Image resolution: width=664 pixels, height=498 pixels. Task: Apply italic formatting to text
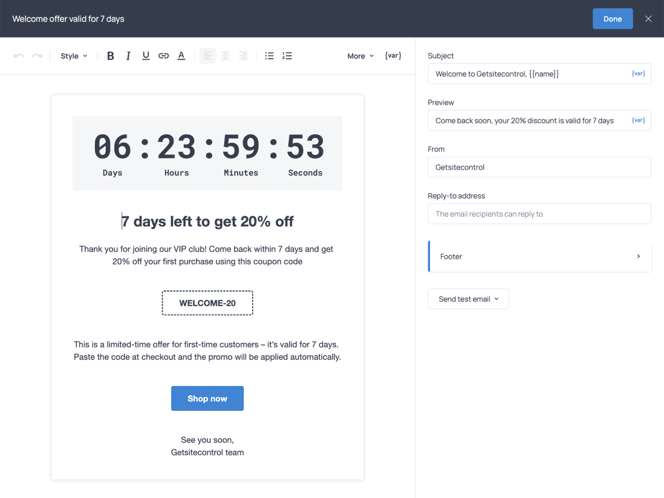[128, 55]
